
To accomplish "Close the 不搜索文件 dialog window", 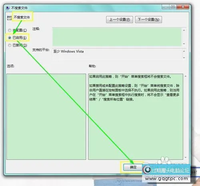I will point(183,7).
